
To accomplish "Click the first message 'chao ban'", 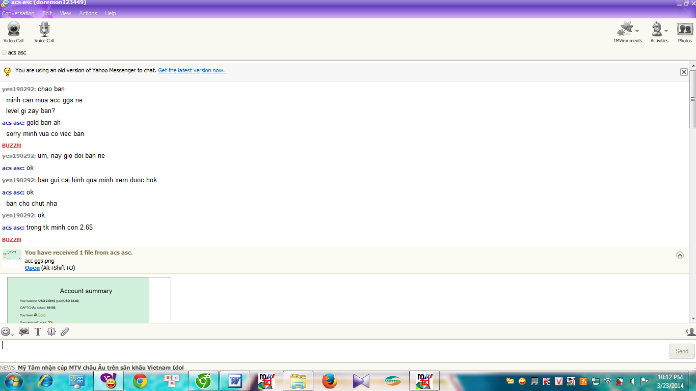I will pyautogui.click(x=51, y=89).
